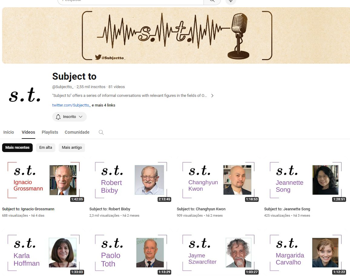The width and height of the screenshot is (350, 277).
Task: Open the Jayme Szwarcfiter video thumbnail
Action: (x=218, y=253)
